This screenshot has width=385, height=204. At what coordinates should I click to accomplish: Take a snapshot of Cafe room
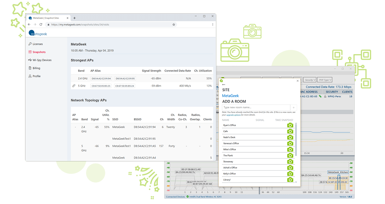(290, 131)
